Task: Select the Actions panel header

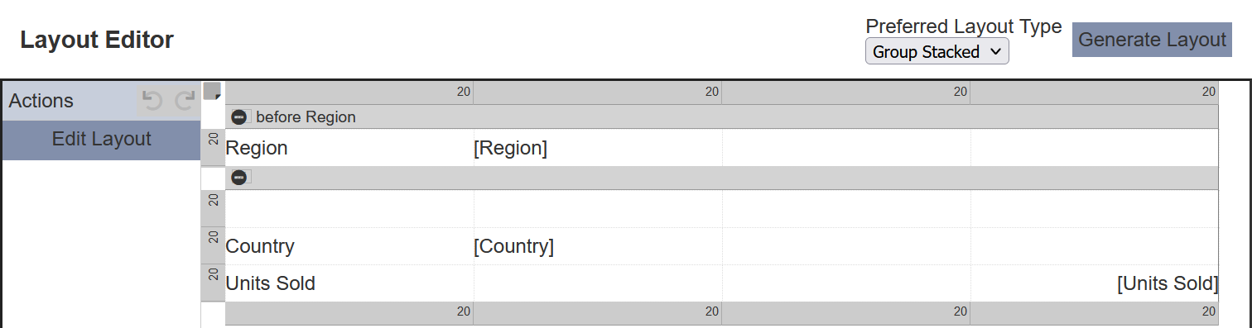Action: tap(101, 101)
